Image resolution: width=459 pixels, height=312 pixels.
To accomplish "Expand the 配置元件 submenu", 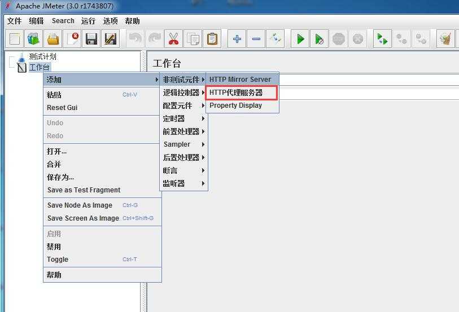I will [x=183, y=106].
